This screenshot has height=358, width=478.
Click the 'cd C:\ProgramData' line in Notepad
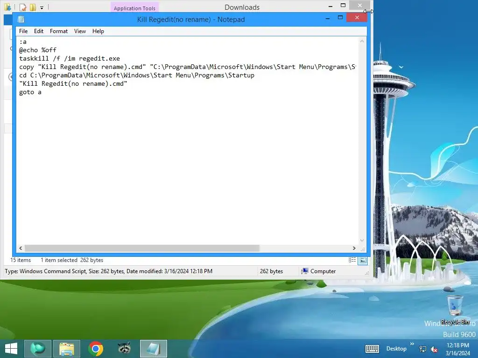coord(137,75)
